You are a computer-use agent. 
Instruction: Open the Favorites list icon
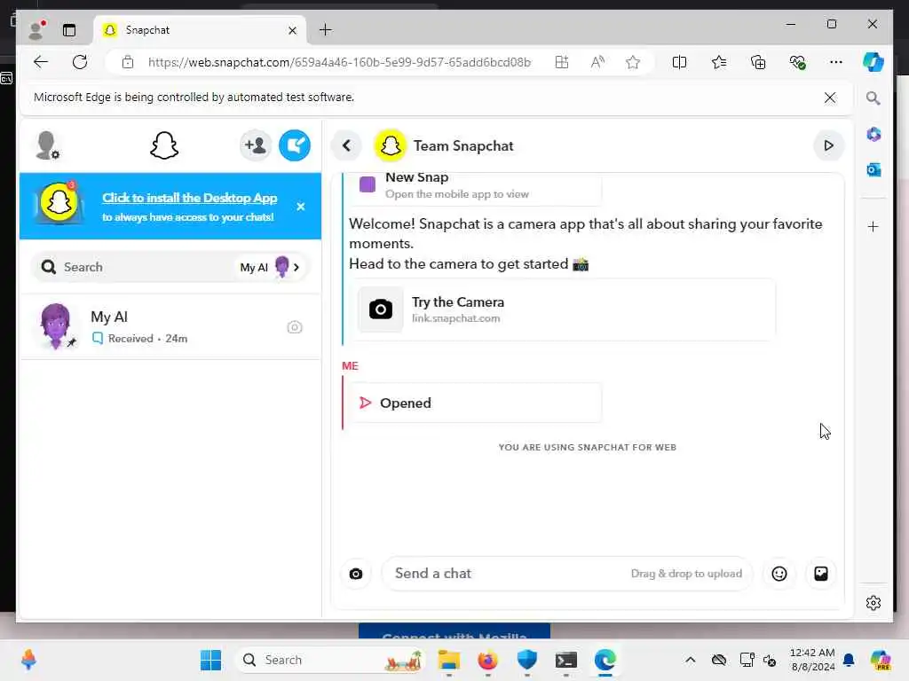(719, 62)
